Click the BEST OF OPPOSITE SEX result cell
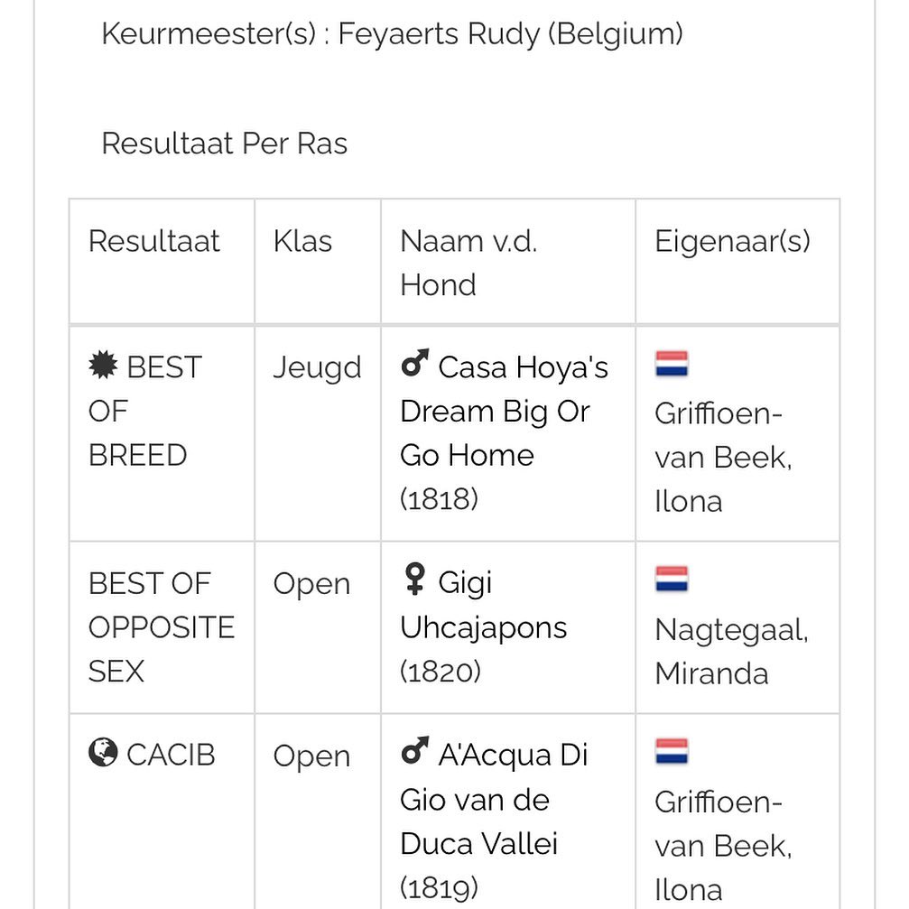909x909 pixels. click(x=162, y=626)
